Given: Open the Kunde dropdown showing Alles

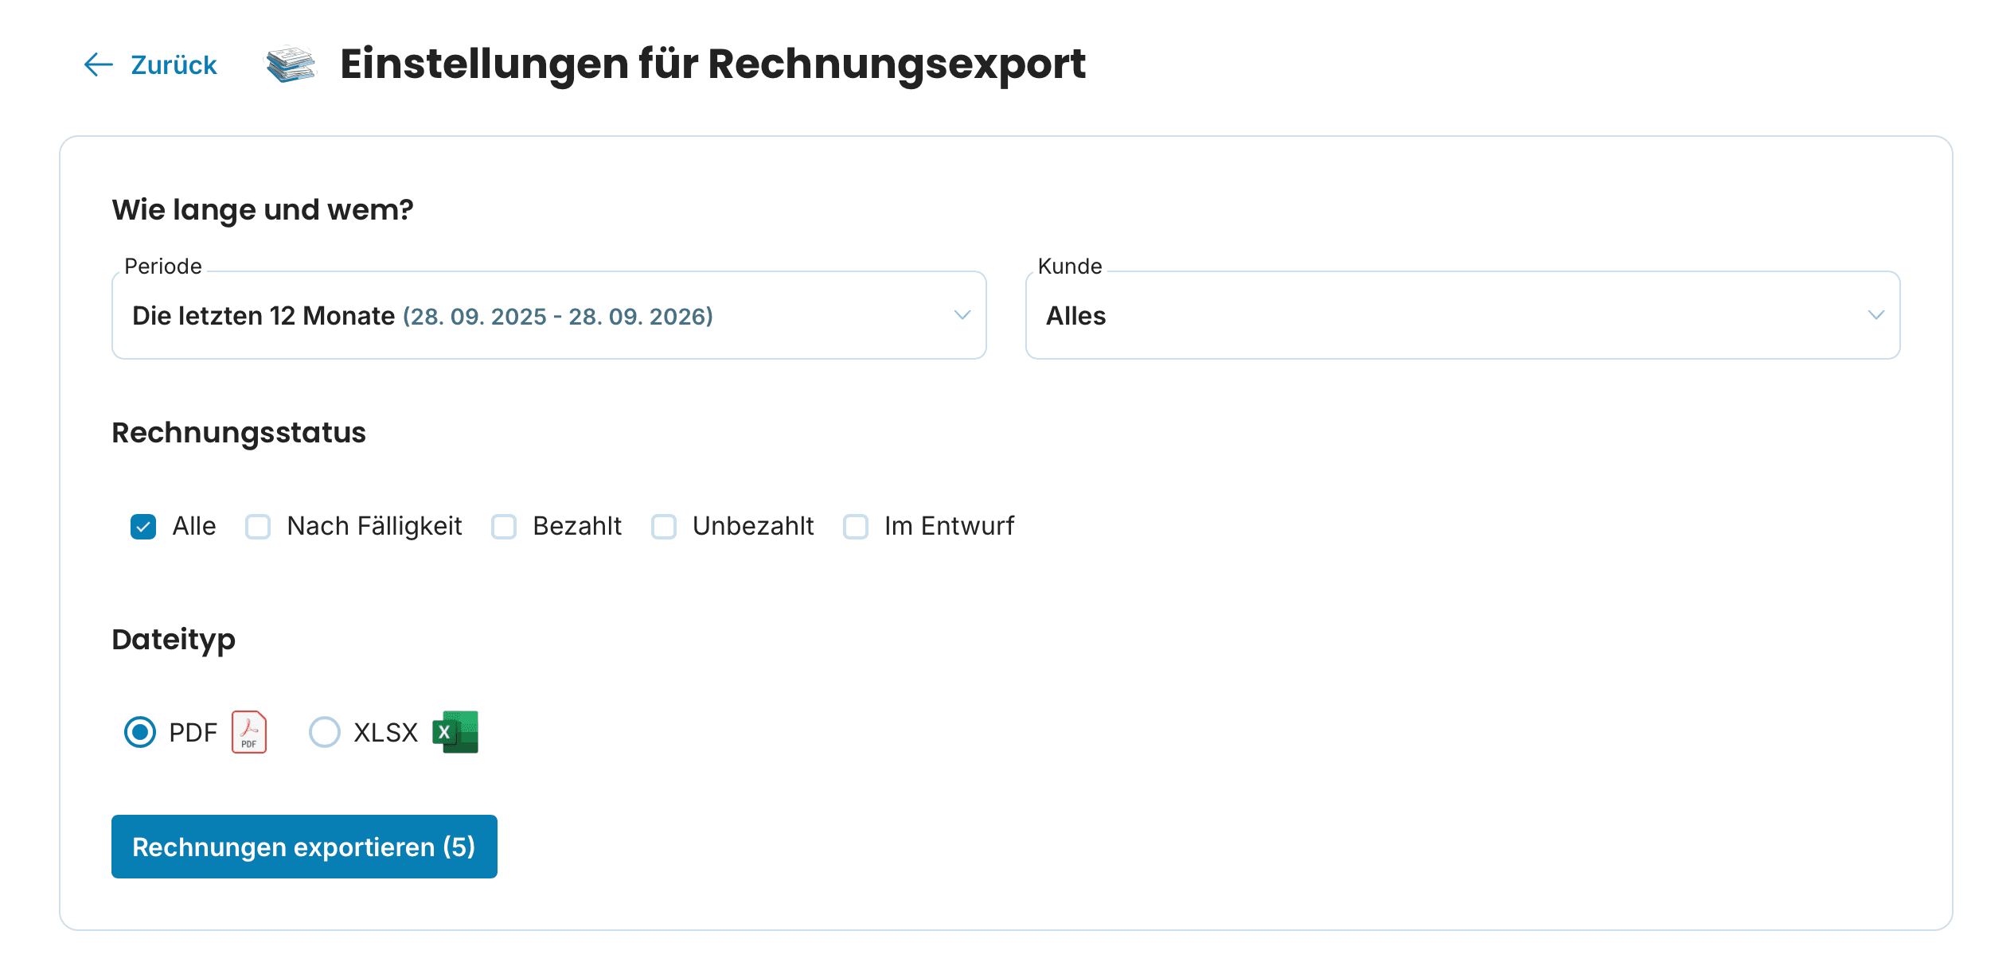Looking at the screenshot, I should (1462, 315).
